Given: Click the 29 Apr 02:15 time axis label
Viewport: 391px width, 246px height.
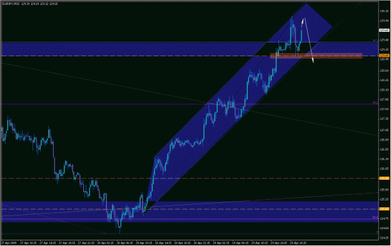Looking at the screenshot, I should click(220, 243).
